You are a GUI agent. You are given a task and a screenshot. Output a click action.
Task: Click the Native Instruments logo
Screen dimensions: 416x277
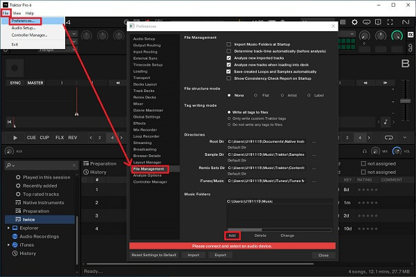(x=406, y=22)
